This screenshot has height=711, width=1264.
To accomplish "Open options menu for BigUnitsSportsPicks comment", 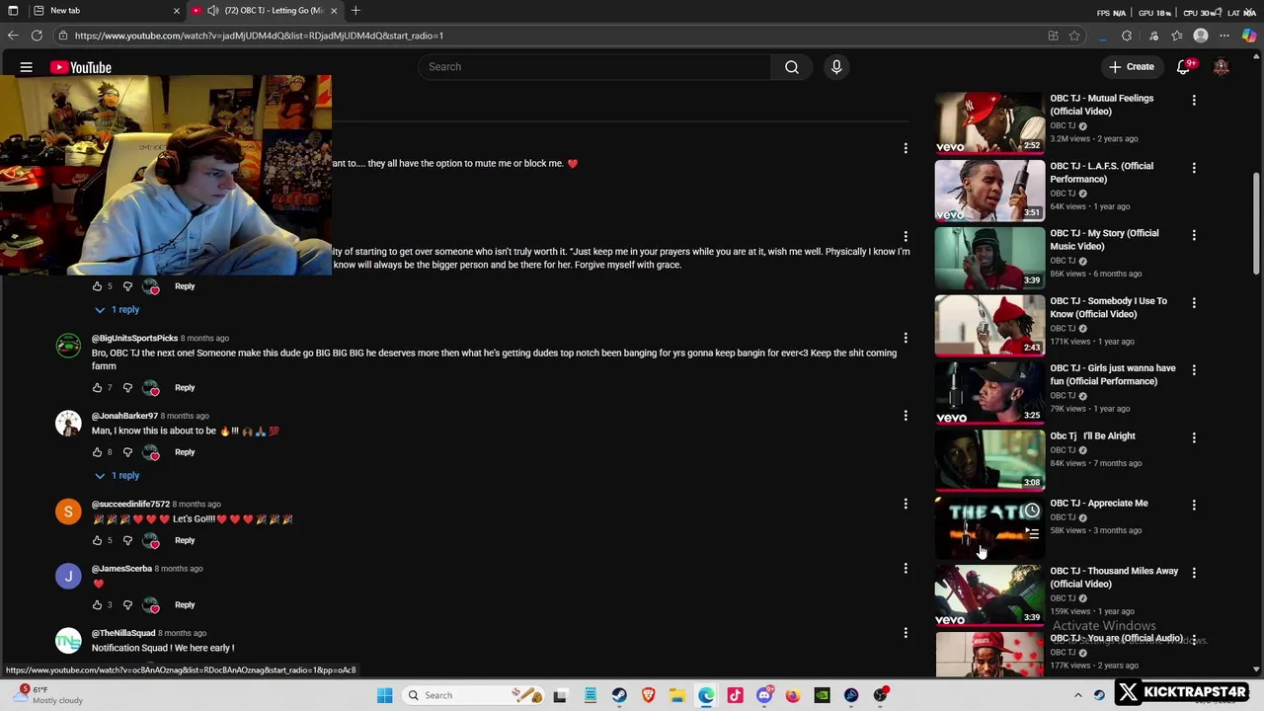I will click(x=906, y=339).
